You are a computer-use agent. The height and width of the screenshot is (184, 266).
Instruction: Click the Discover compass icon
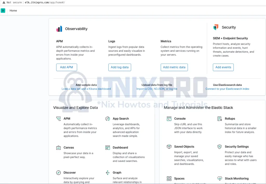tap(58, 173)
